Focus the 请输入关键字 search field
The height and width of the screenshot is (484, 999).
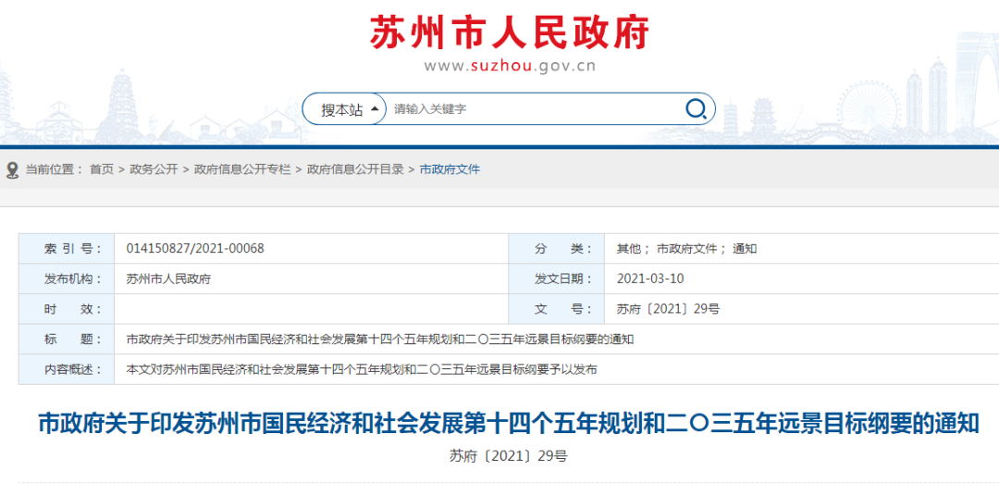coord(534,109)
